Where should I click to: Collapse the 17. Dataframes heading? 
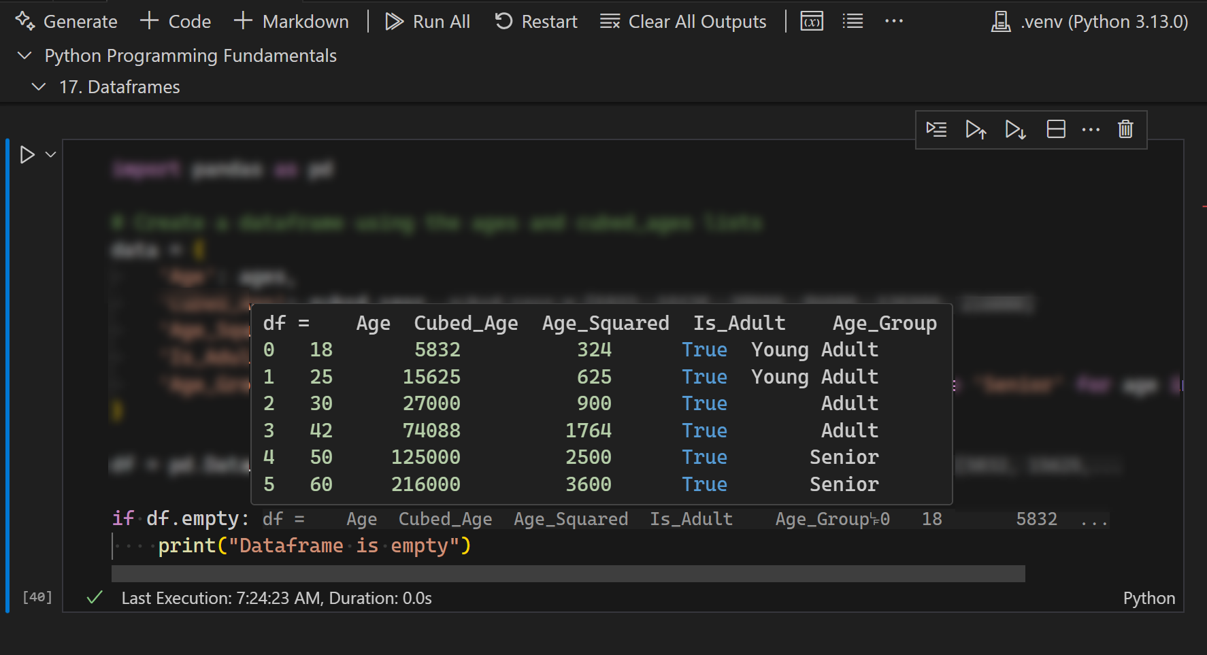pyautogui.click(x=38, y=86)
